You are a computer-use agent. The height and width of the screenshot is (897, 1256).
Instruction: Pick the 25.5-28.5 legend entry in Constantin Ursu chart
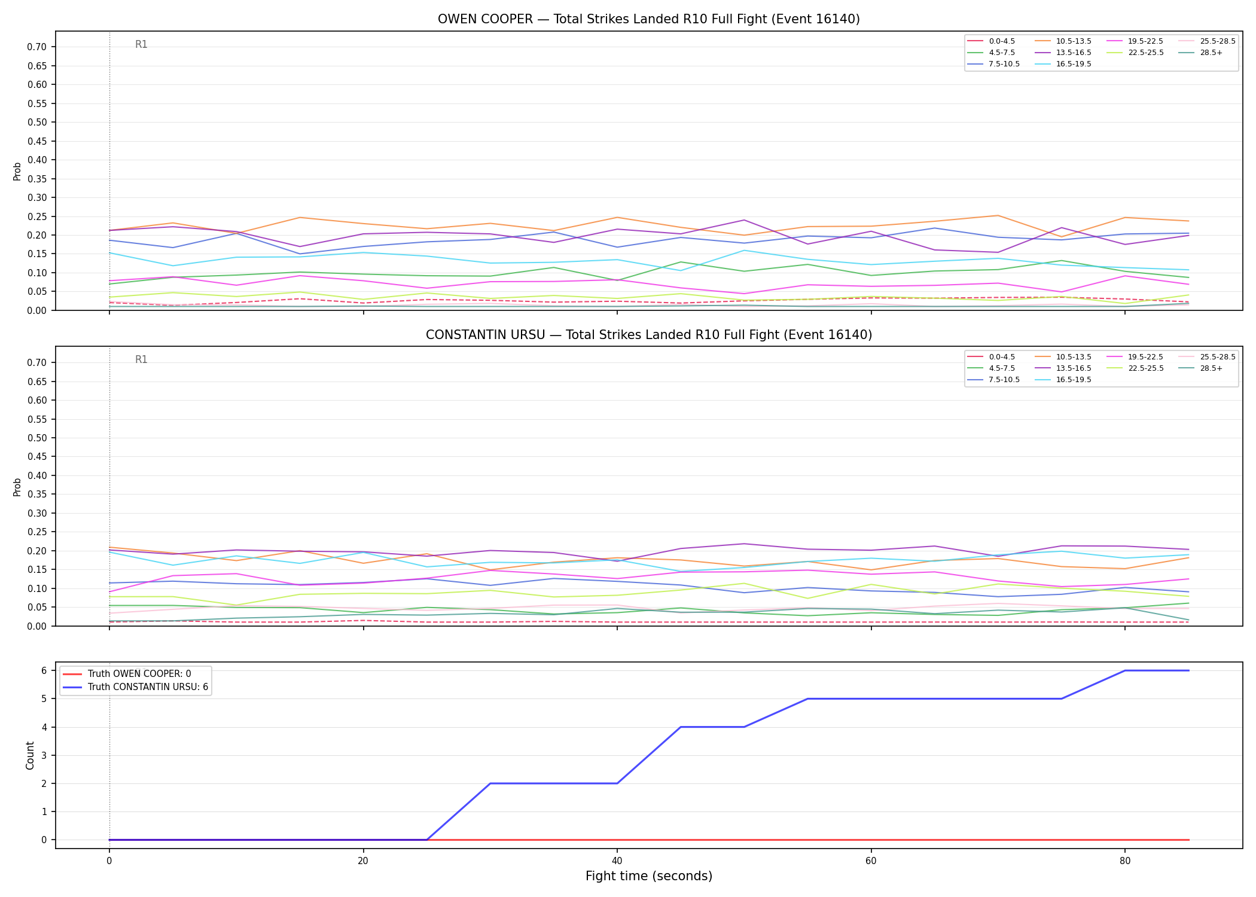tap(1206, 357)
